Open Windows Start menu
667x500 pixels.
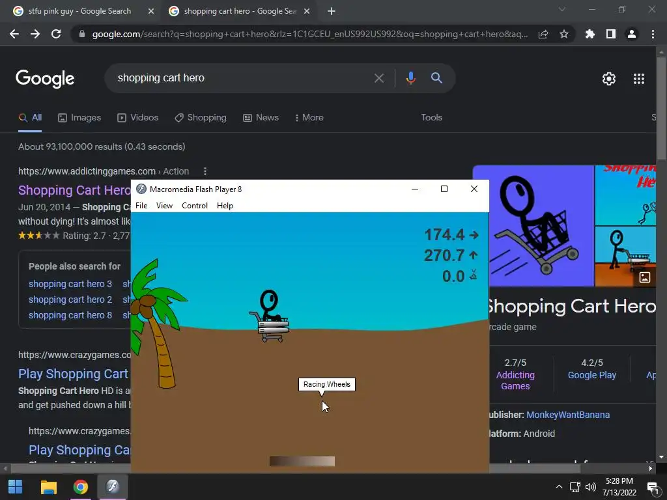pos(16,487)
